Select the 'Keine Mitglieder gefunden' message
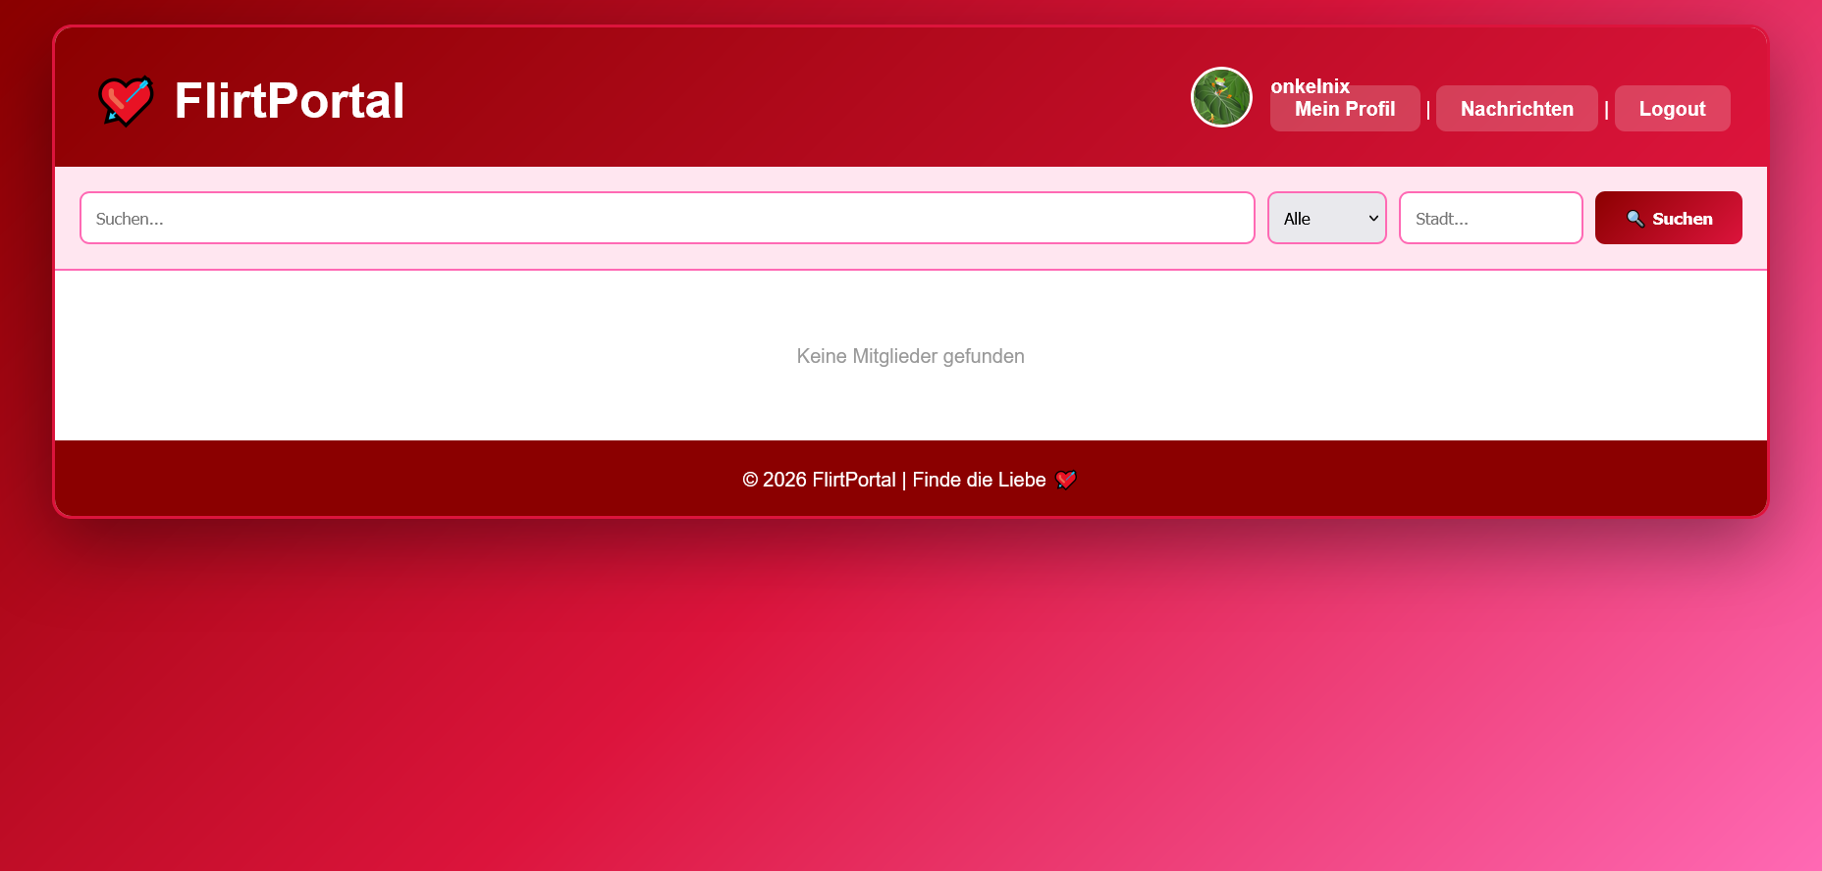 pyautogui.click(x=910, y=356)
